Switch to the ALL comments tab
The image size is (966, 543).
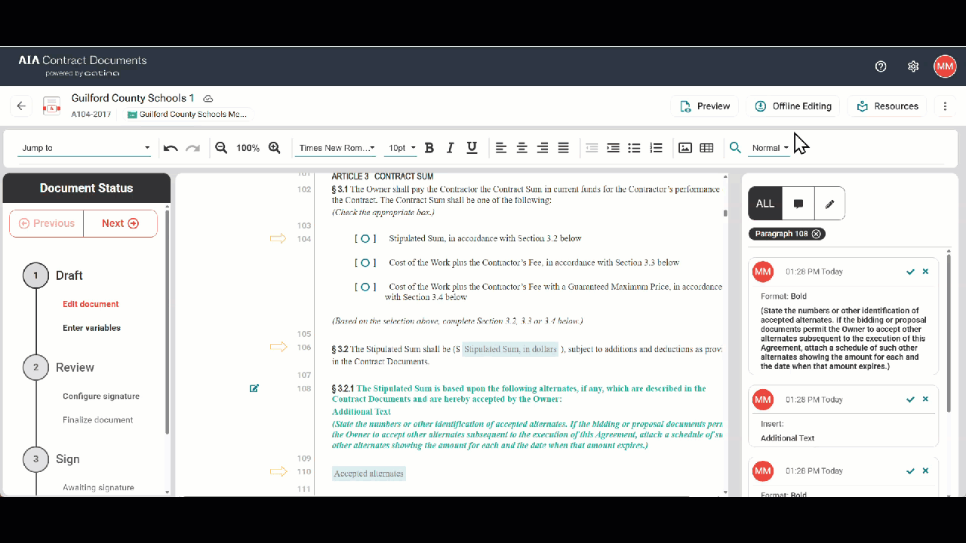[x=765, y=204]
